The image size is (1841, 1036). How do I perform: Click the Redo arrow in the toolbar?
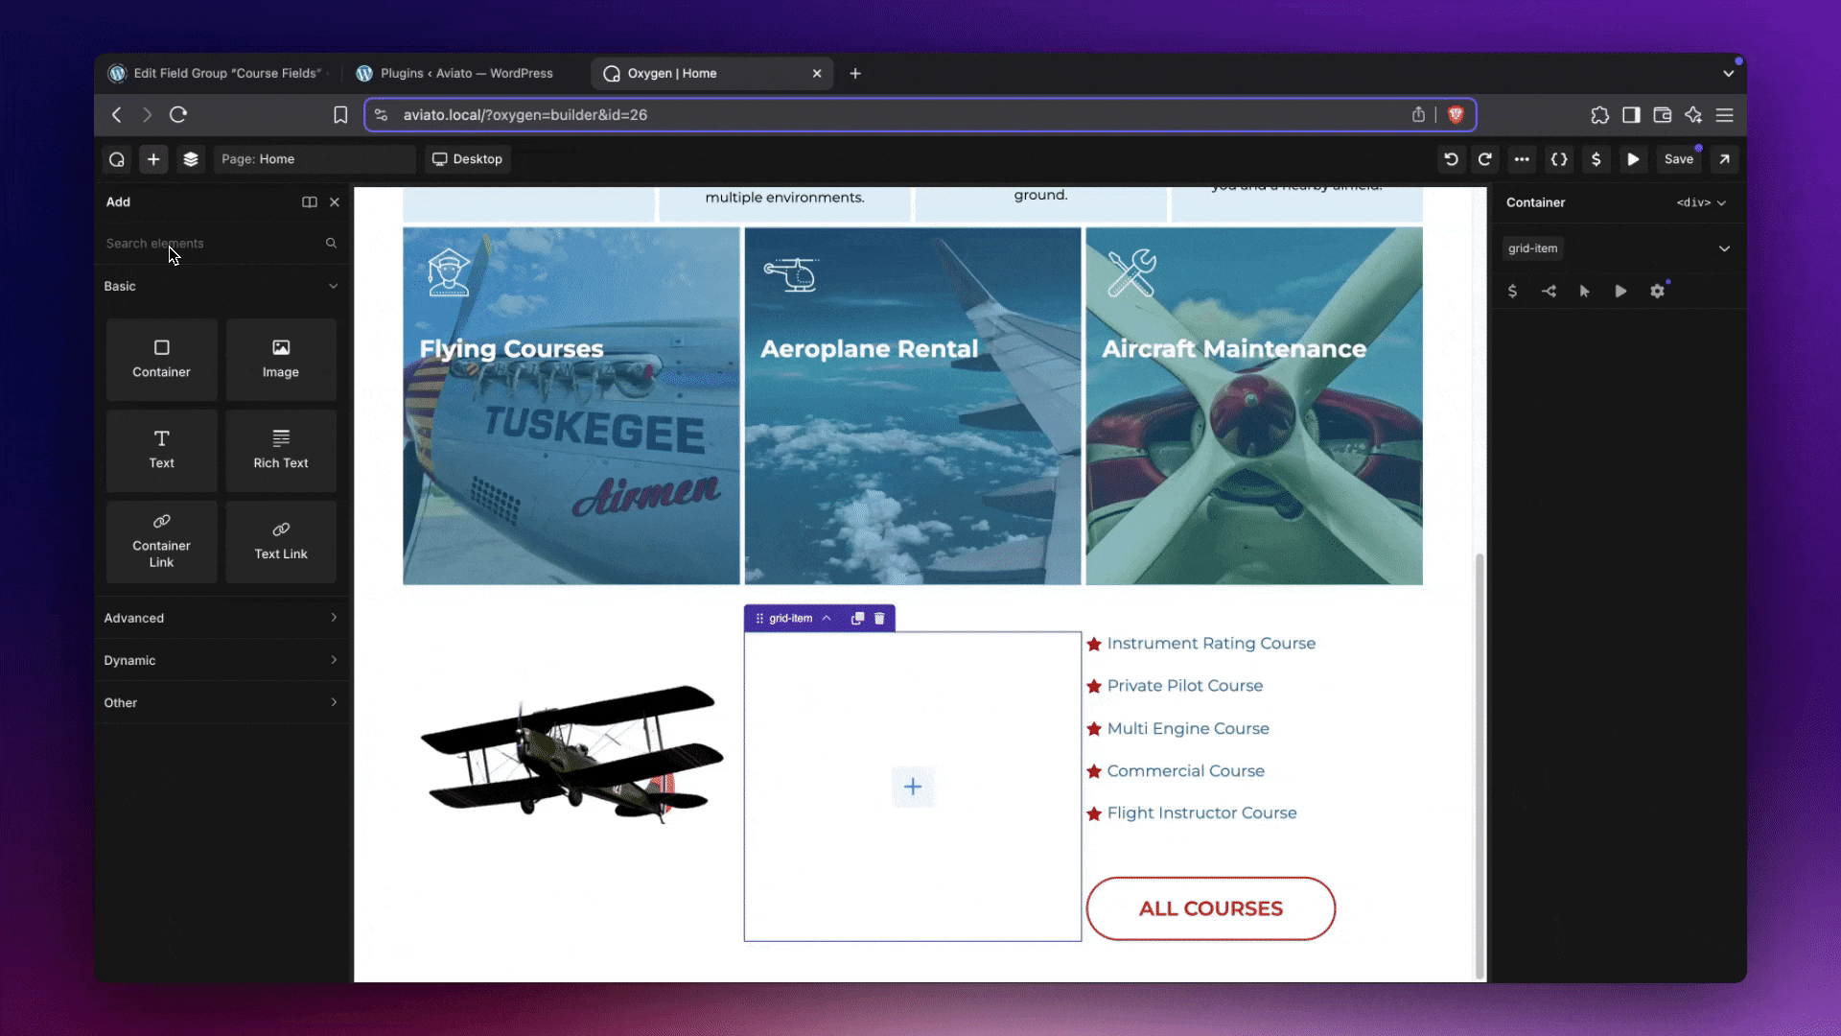pyautogui.click(x=1485, y=159)
